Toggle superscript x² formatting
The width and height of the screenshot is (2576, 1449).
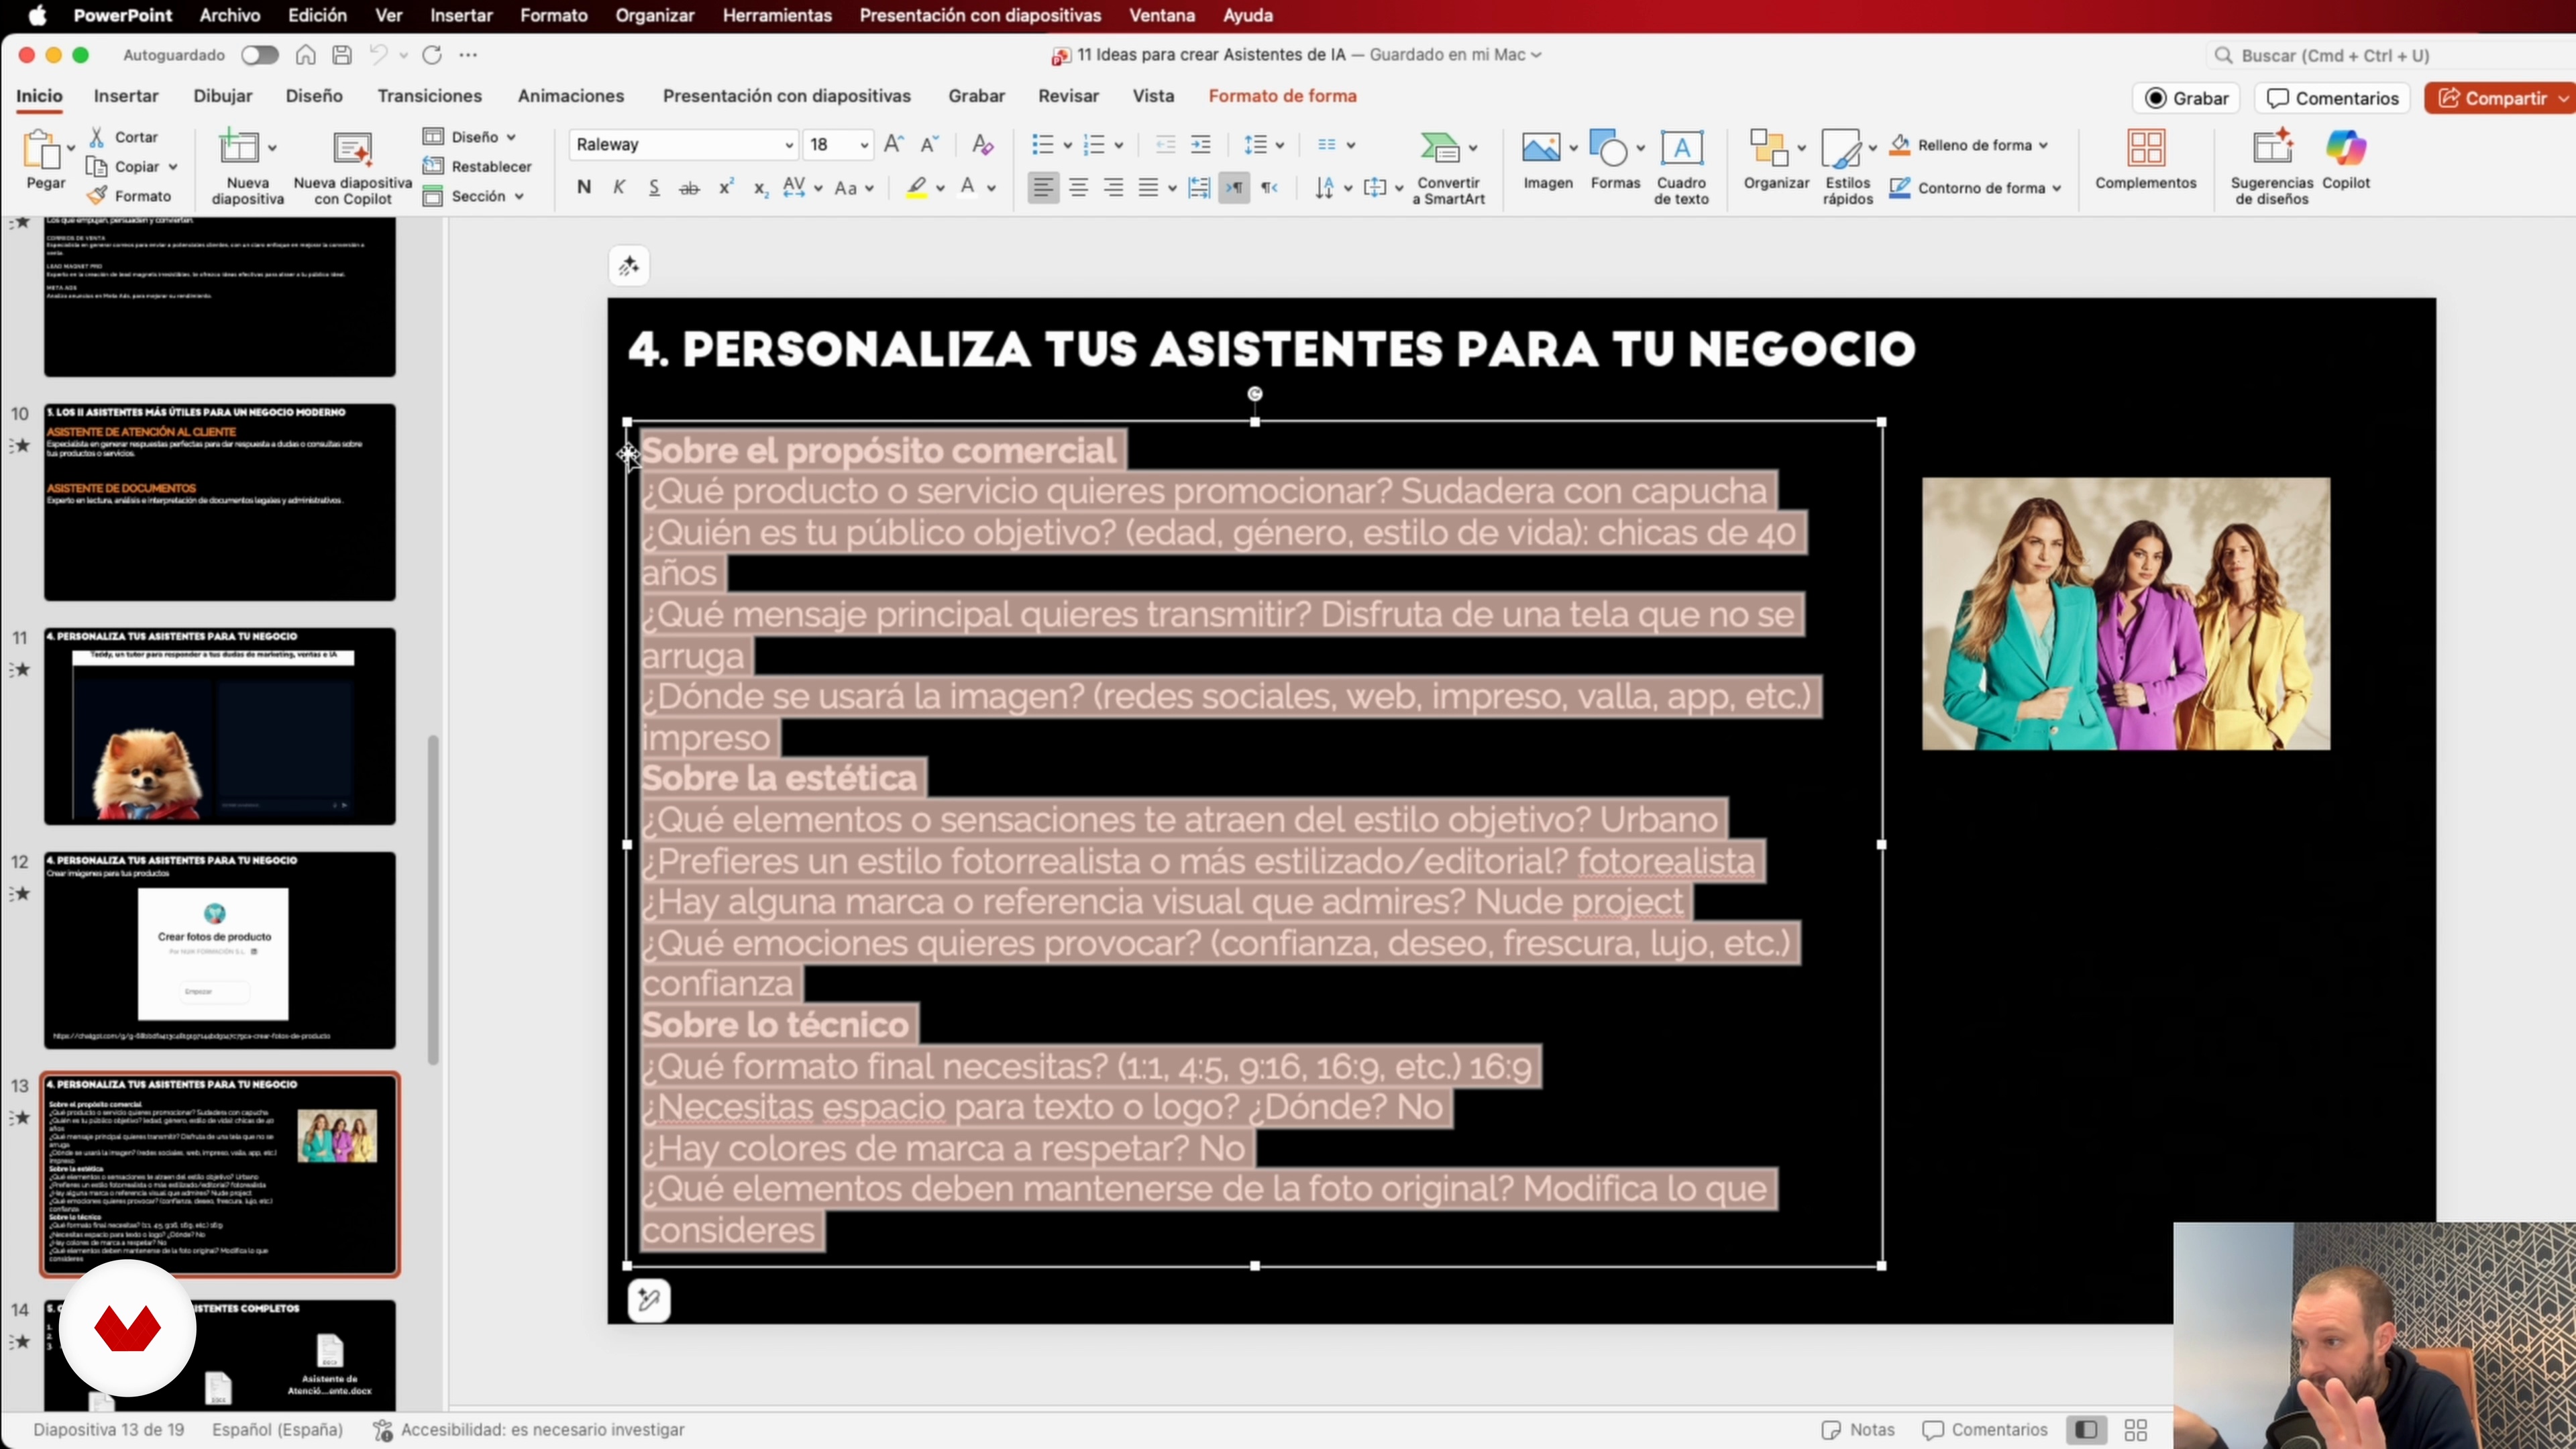[x=727, y=187]
